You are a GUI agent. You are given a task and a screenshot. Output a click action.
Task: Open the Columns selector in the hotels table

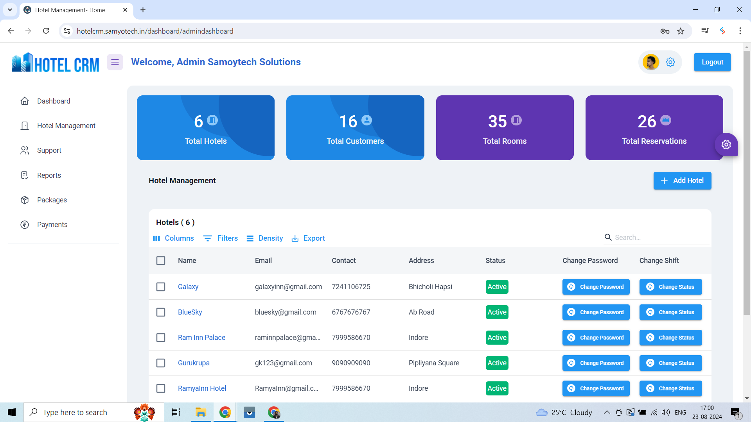pos(173,238)
